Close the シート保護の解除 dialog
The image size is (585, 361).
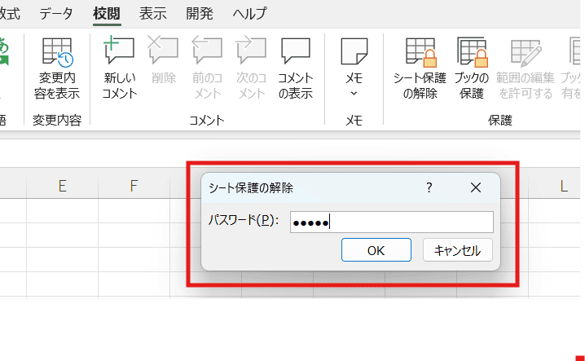click(x=477, y=187)
